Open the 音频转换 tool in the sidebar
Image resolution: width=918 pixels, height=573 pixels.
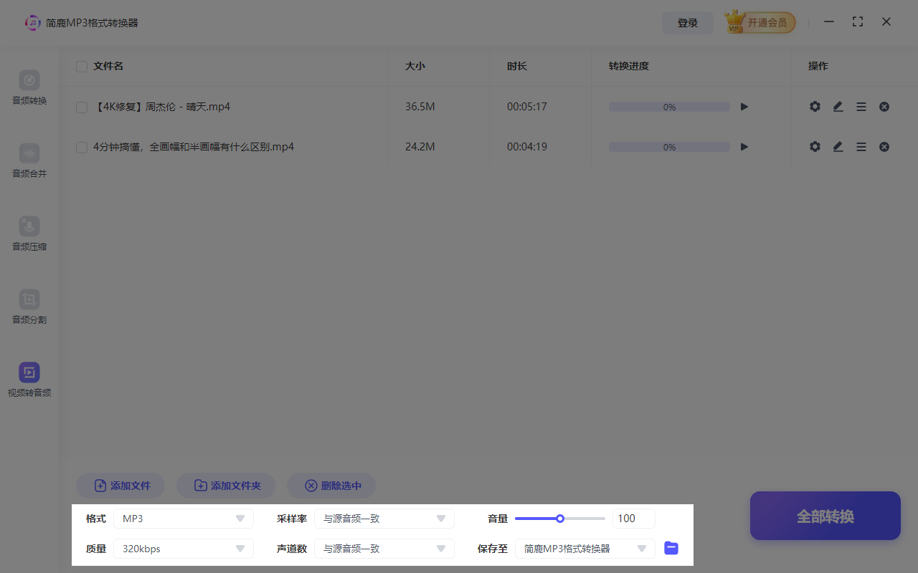coord(29,87)
